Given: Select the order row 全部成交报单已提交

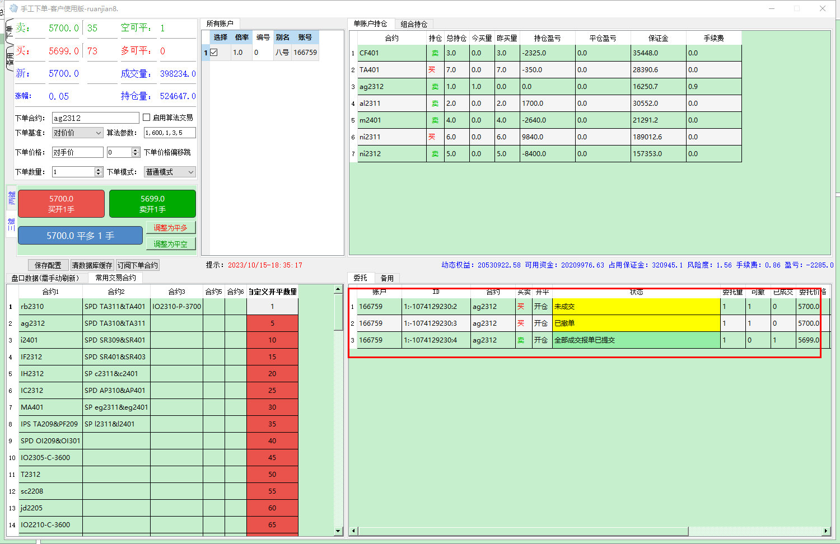Looking at the screenshot, I should pos(592,340).
